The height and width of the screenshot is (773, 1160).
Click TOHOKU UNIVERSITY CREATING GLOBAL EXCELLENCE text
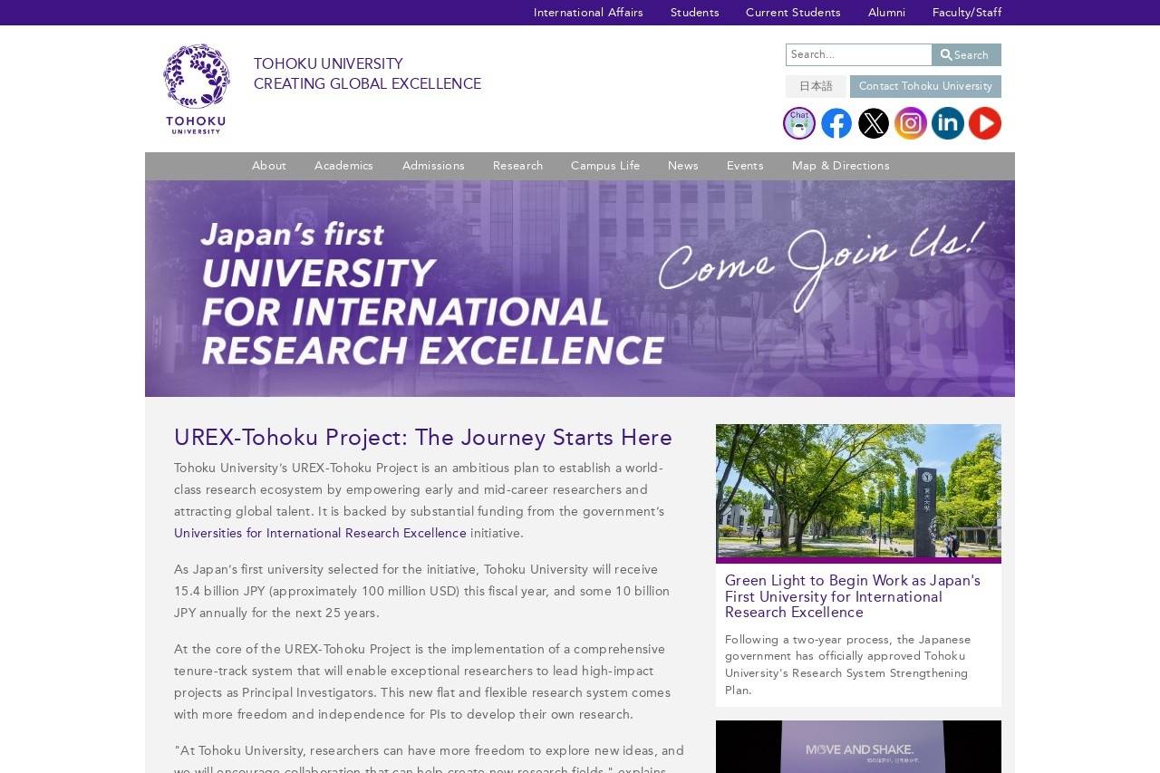367,74
